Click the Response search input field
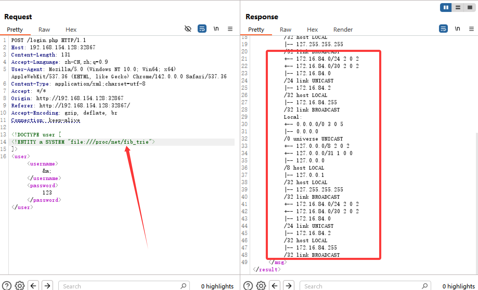Image resolution: width=478 pixels, height=290 pixels. click(x=361, y=286)
